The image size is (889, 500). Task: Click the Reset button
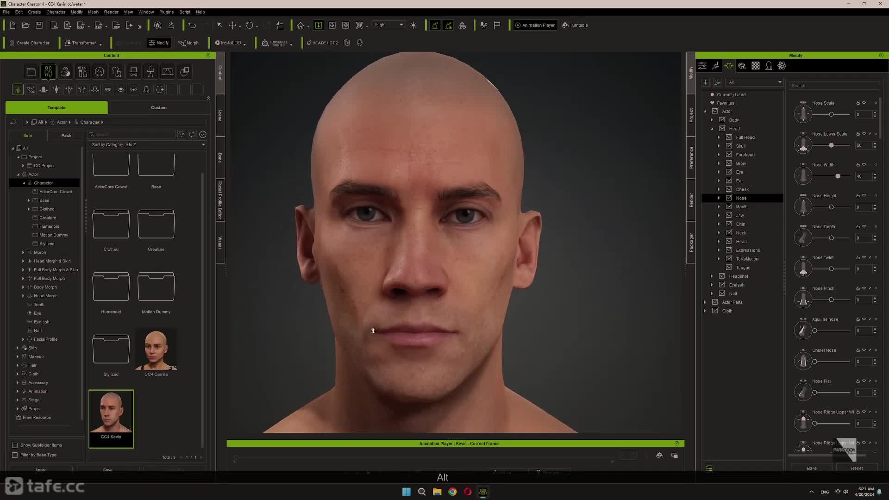857,468
